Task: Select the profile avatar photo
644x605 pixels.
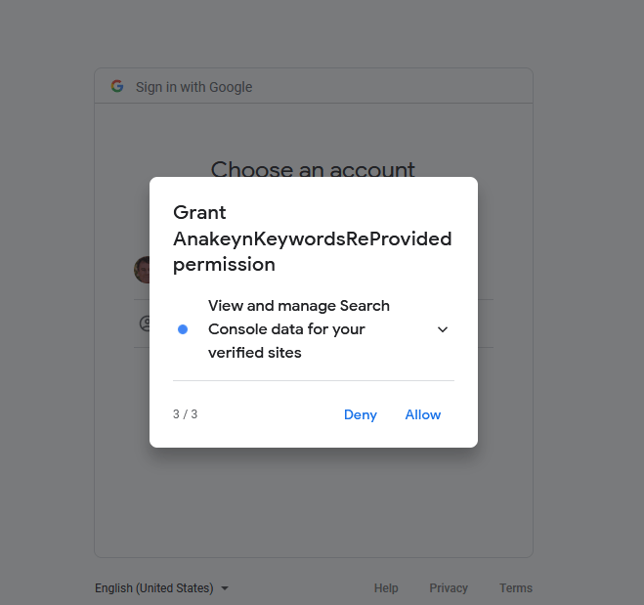Action: [x=142, y=270]
